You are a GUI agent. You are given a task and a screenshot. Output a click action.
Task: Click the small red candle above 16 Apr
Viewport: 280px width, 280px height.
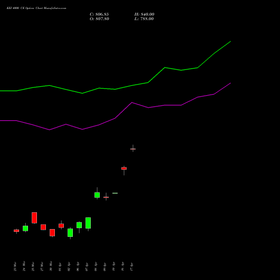(124, 169)
